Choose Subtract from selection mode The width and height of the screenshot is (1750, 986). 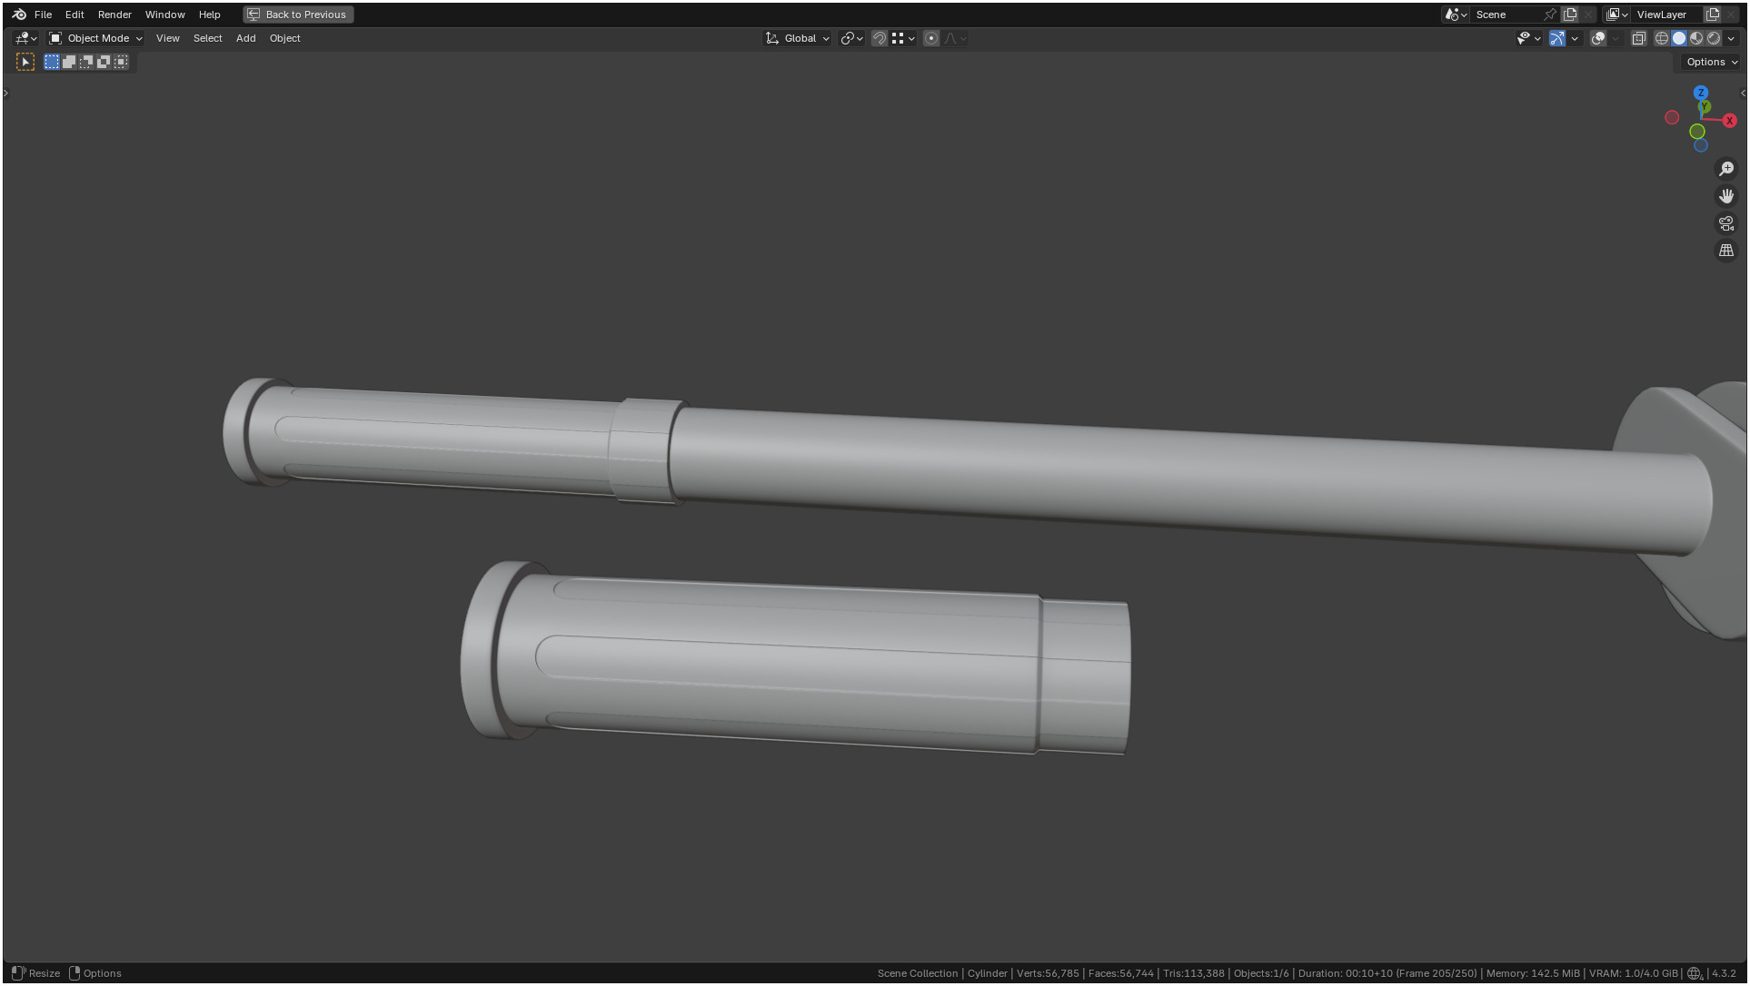pos(86,62)
